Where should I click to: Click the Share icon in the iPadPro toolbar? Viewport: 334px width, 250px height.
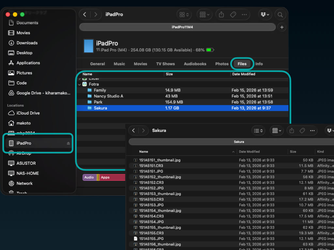221,15
